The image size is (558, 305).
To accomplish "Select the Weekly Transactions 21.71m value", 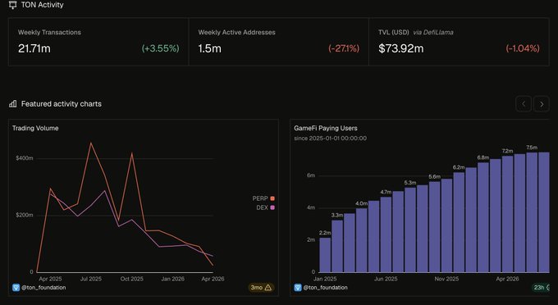I will tap(34, 48).
